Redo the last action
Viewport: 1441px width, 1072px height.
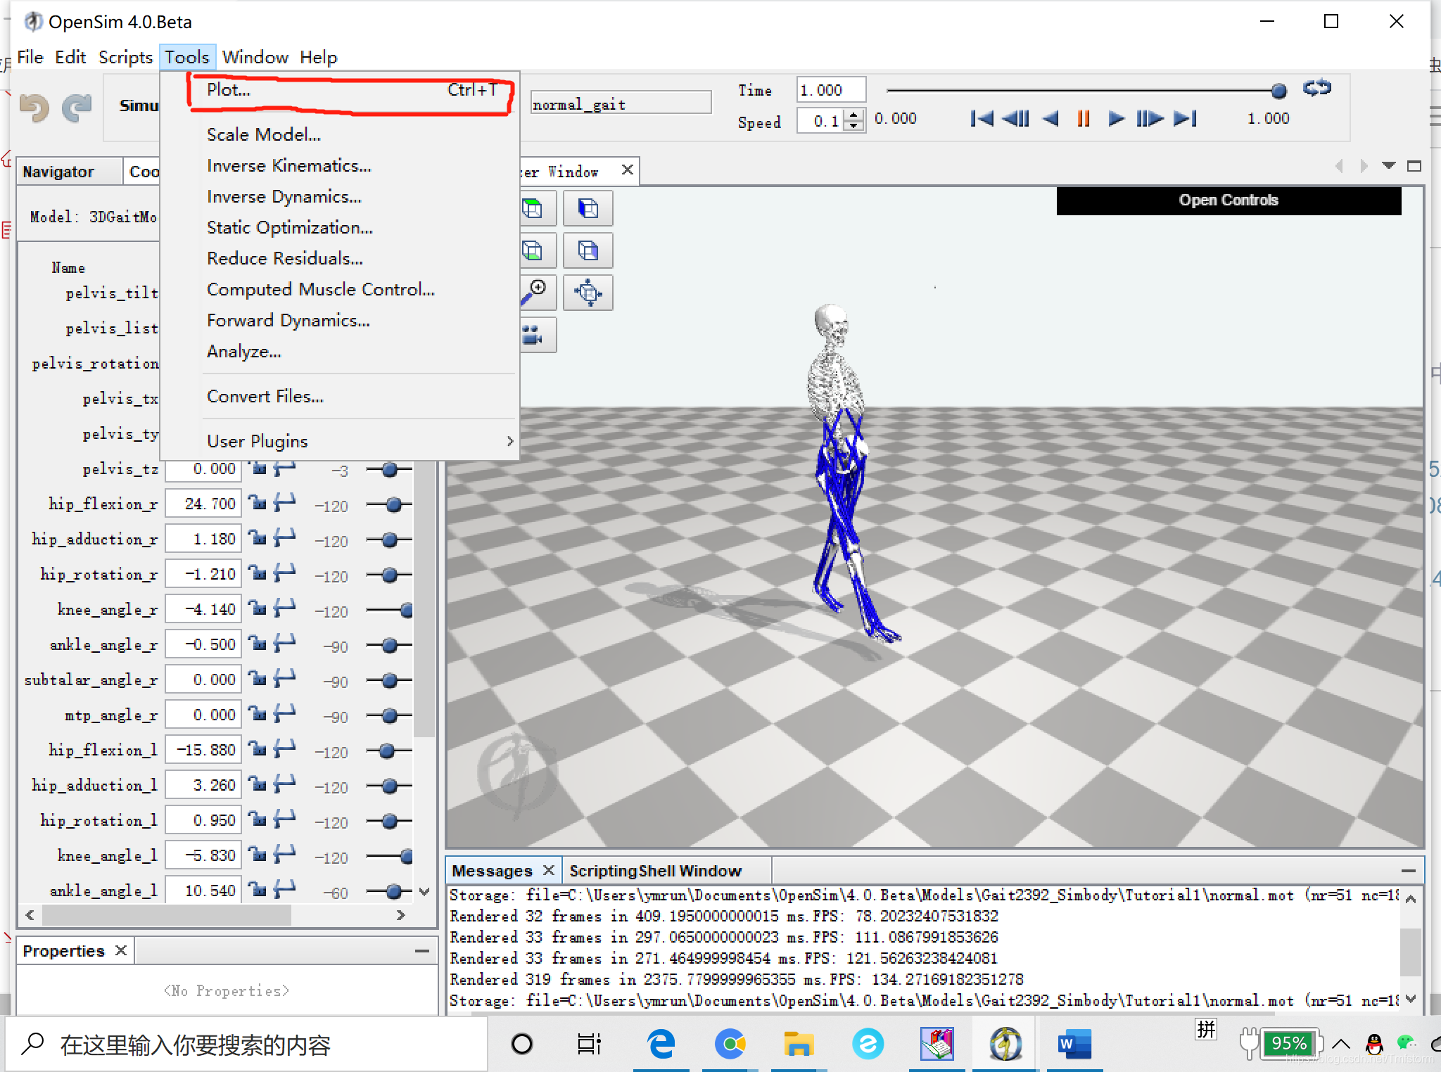click(77, 107)
